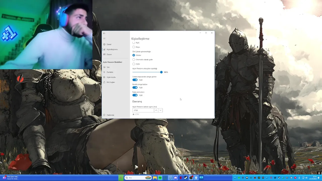This screenshot has width=322, height=181.
Task: Click the Açılır Pencere Modülleri sidebar header
Action: pyautogui.click(x=112, y=62)
